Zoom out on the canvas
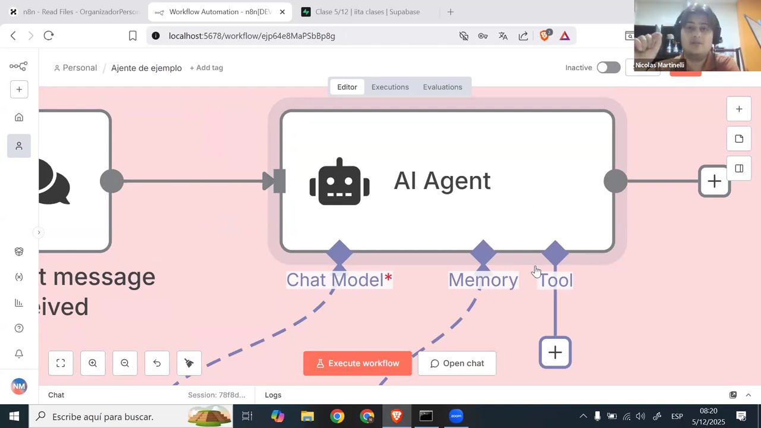The image size is (761, 428). 125,363
